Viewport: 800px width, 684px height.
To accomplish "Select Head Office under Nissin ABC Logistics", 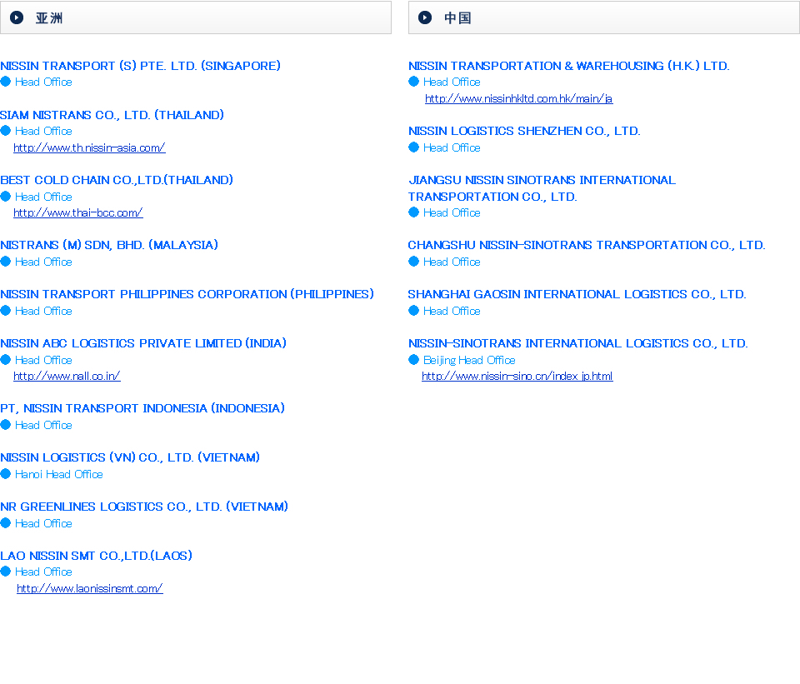I will [43, 360].
